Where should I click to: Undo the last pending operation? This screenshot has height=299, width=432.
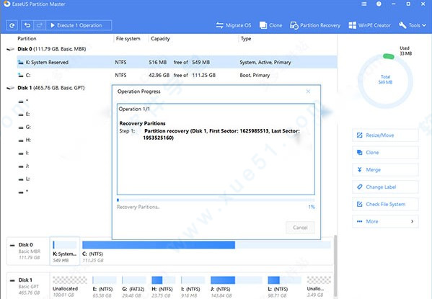[x=27, y=25]
